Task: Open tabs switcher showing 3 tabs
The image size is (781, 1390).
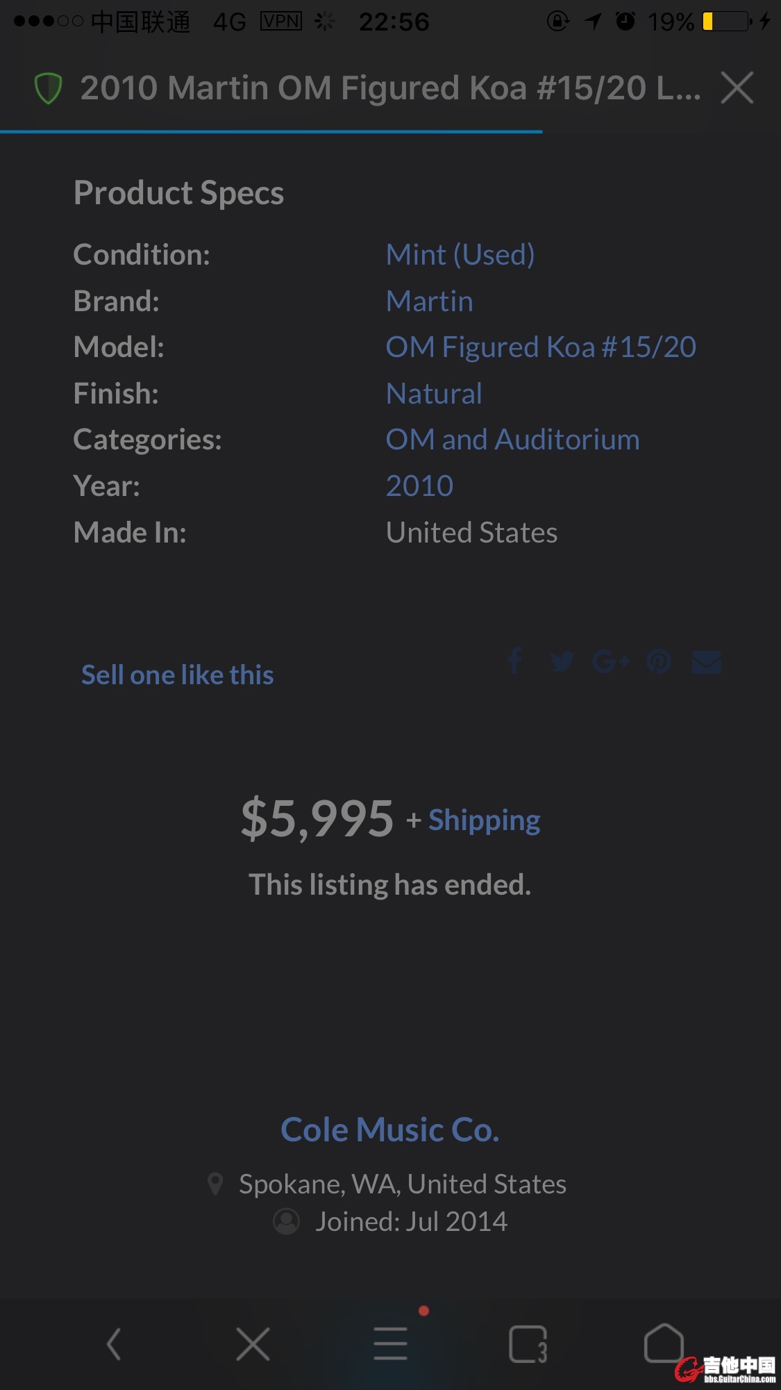Action: [x=528, y=1343]
